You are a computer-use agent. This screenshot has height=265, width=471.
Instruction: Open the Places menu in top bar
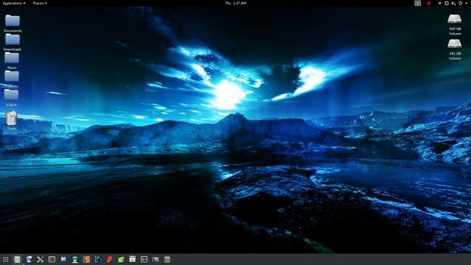coord(40,3)
